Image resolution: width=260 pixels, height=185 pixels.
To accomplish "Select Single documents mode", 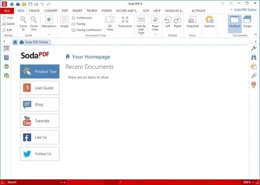I will click(247, 22).
